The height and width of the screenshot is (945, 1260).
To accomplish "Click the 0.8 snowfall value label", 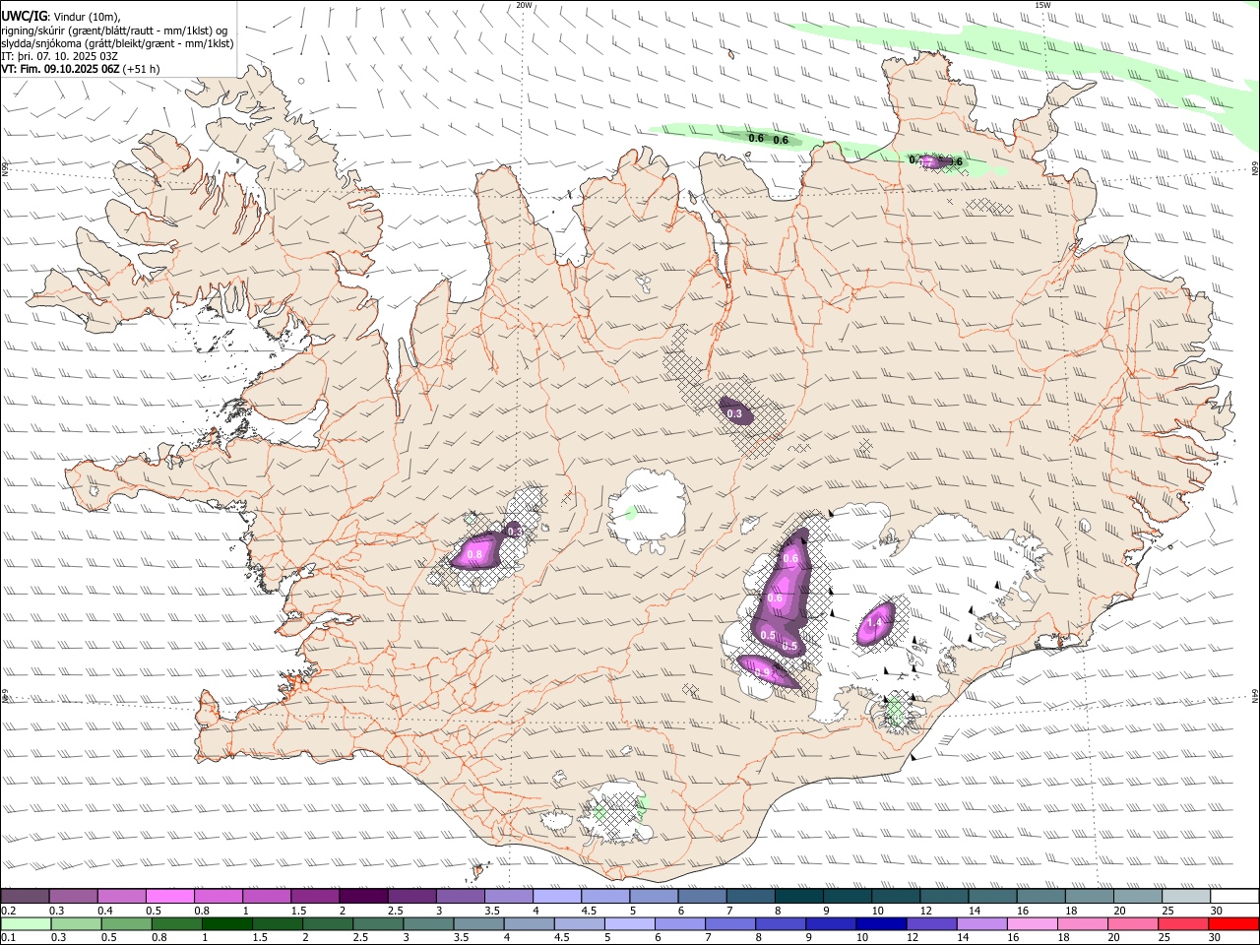I will pos(474,555).
